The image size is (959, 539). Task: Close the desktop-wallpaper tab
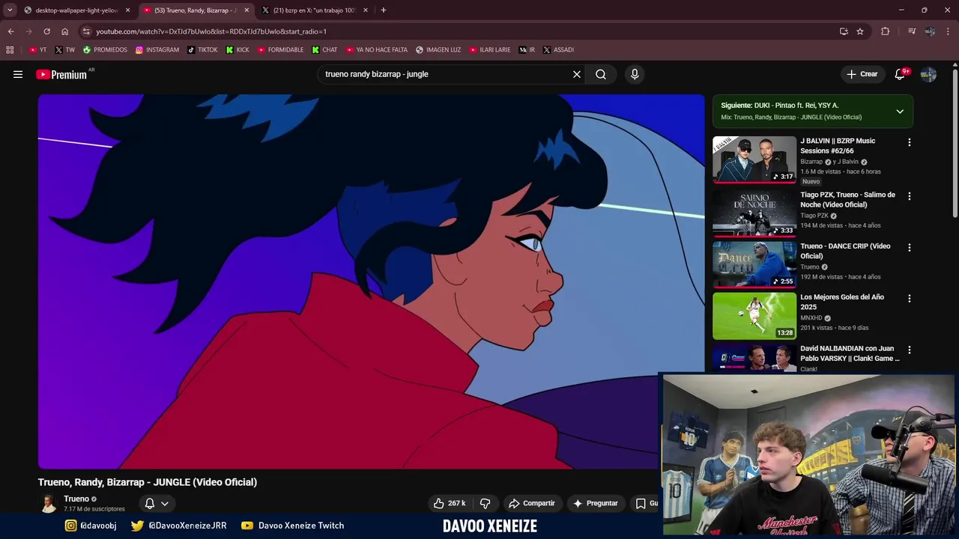point(127,10)
